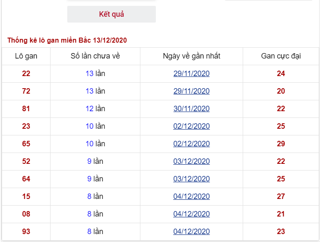Select gan cực đại value 24
This screenshot has height=242, width=320.
click(x=281, y=74)
